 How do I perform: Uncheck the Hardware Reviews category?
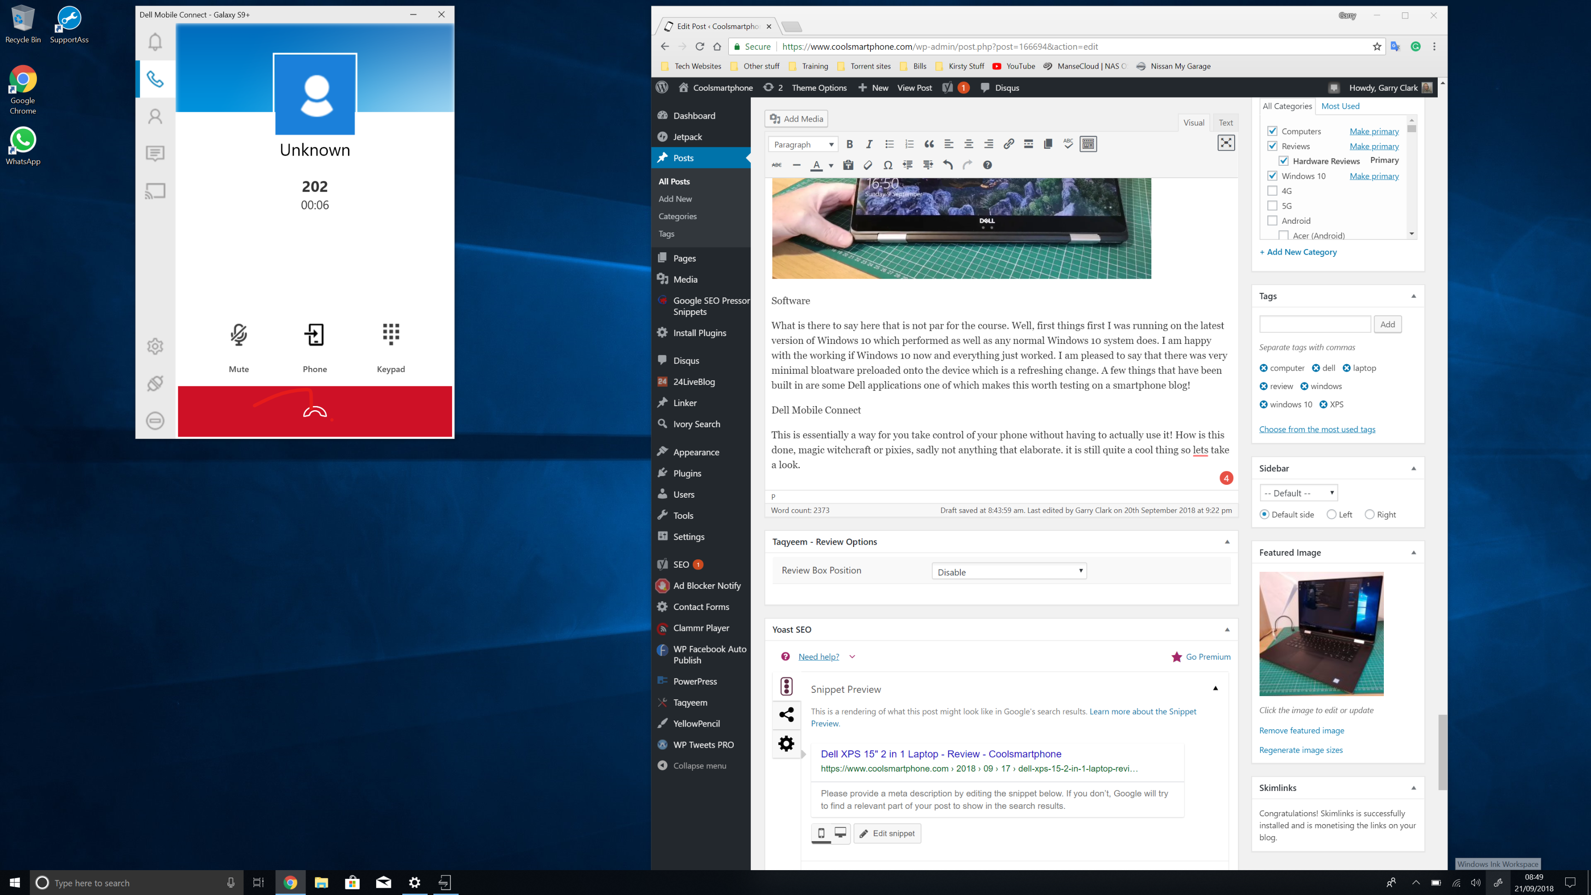tap(1283, 161)
